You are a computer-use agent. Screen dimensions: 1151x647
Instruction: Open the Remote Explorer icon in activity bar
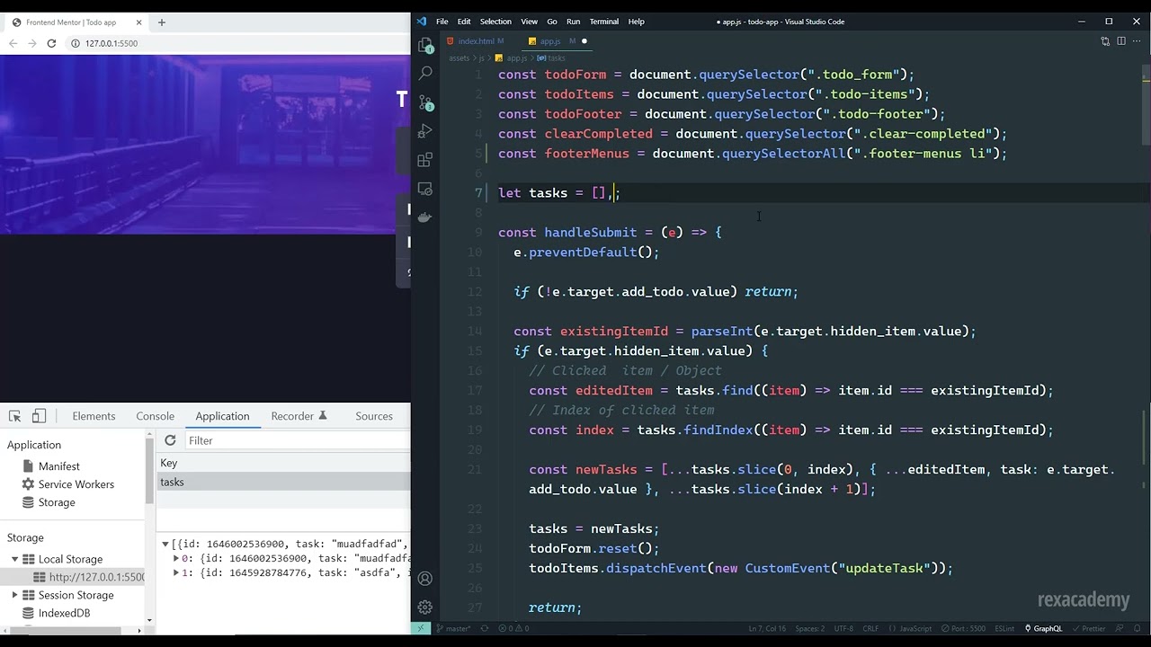(x=425, y=189)
